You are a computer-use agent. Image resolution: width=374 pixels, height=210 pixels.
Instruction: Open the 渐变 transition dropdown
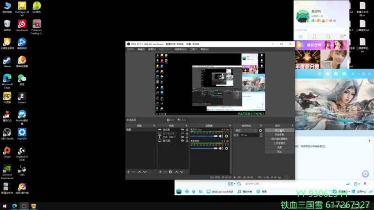coord(246,131)
